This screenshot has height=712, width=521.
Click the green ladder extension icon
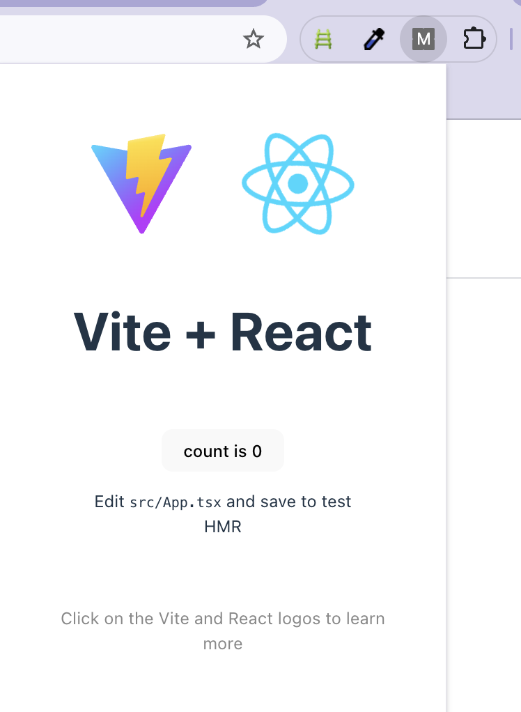[323, 39]
